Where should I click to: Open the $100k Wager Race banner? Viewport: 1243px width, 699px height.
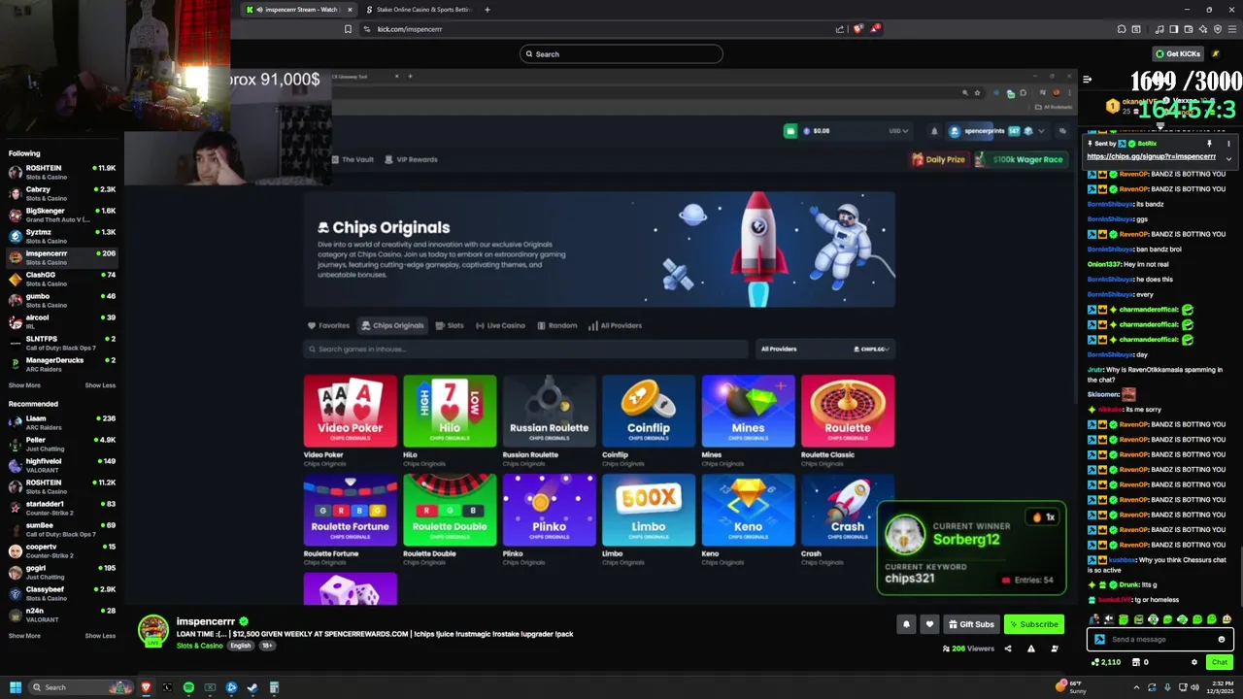tap(1021, 159)
